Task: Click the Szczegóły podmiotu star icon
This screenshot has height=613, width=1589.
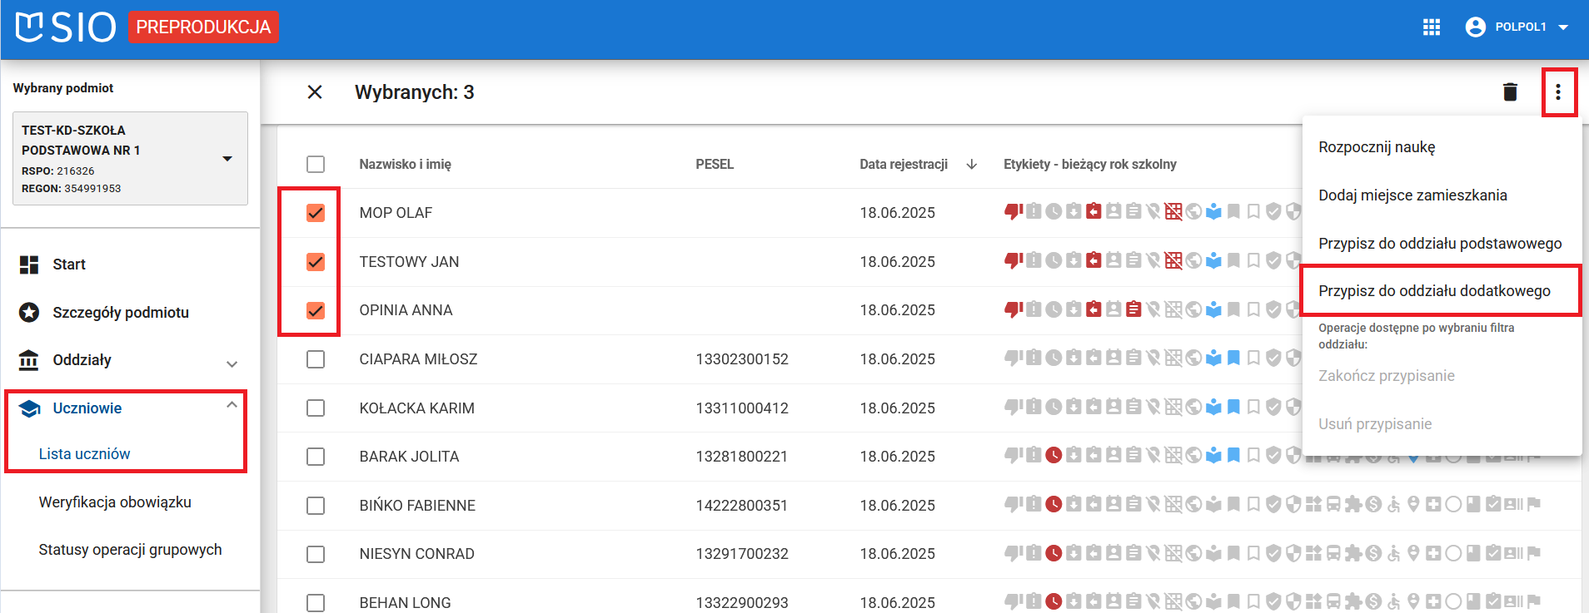Action: pyautogui.click(x=29, y=313)
